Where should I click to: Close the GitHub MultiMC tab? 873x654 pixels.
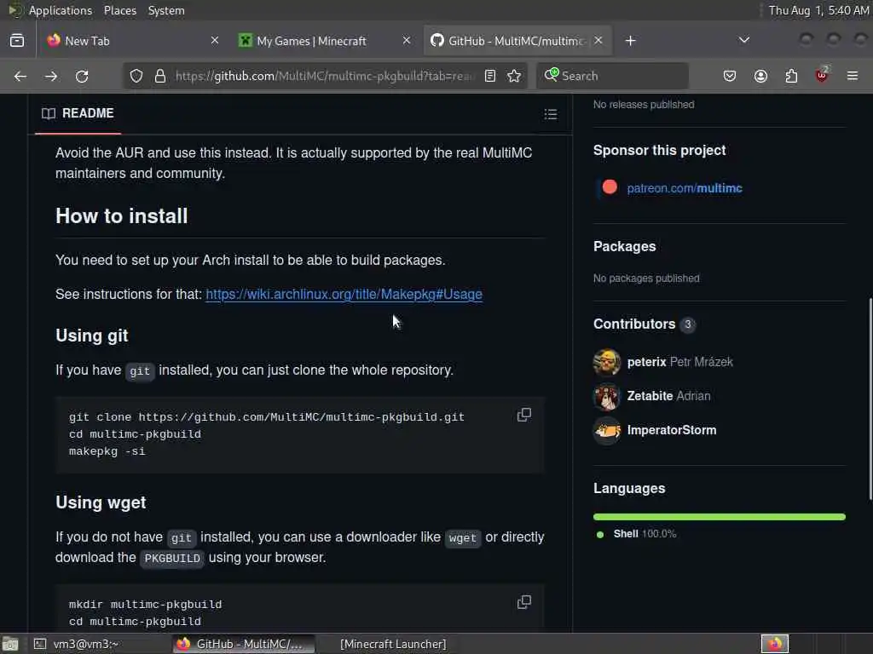pos(598,40)
